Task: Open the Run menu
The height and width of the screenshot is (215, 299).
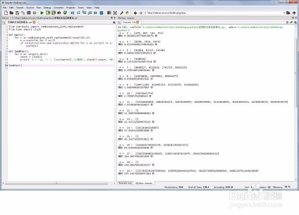Action: (x=39, y=8)
